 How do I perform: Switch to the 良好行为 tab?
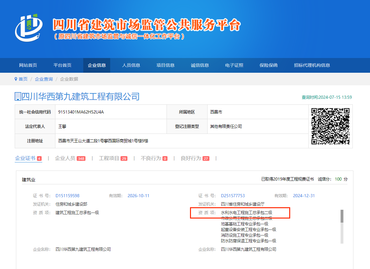pos(195,158)
